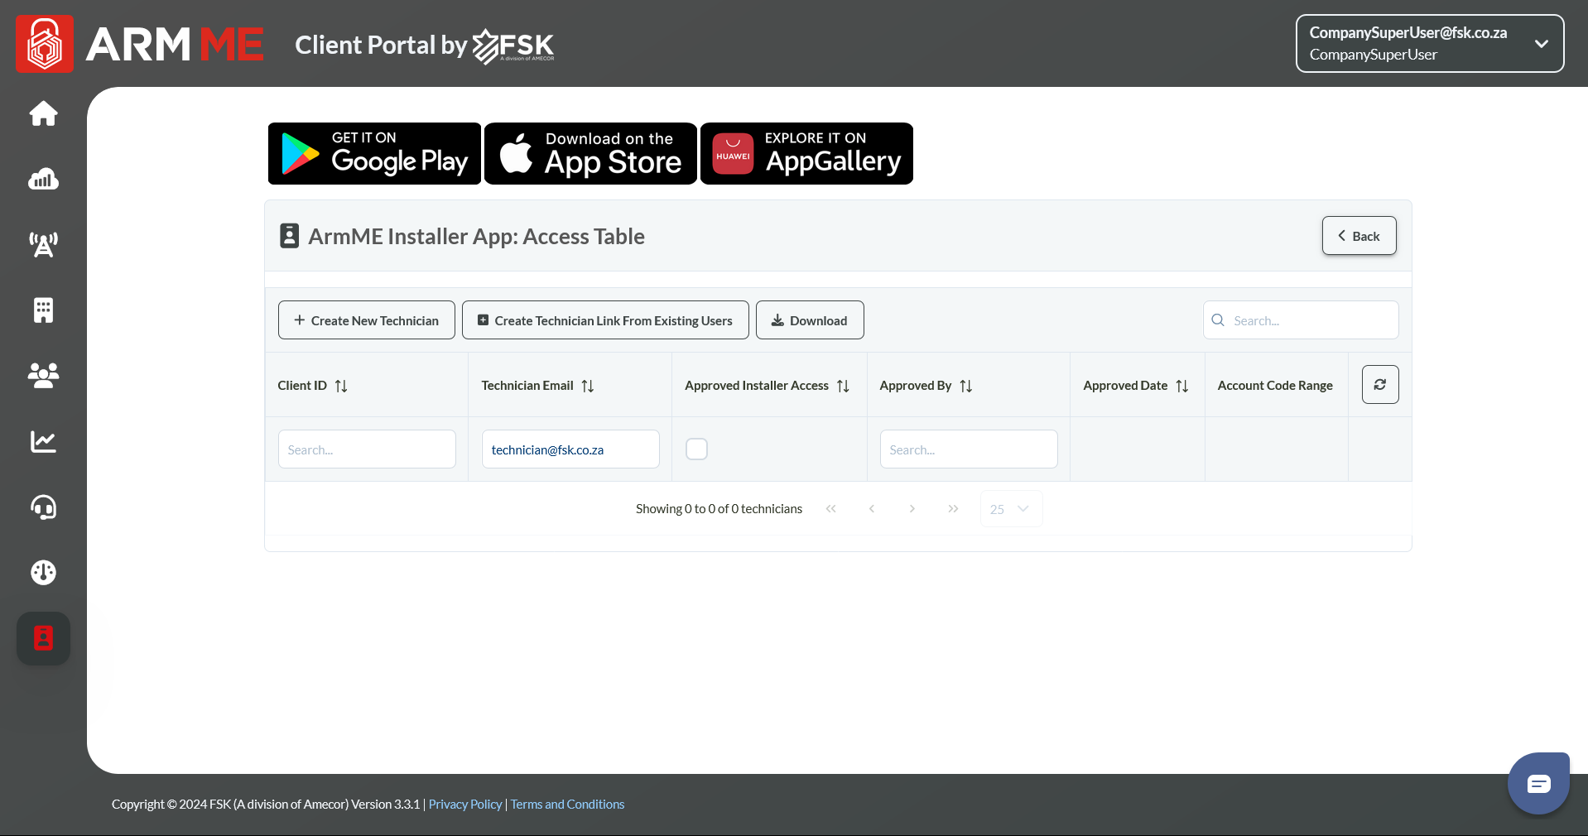1588x836 pixels.
Task: Open the Privacy Policy link
Action: 464,805
